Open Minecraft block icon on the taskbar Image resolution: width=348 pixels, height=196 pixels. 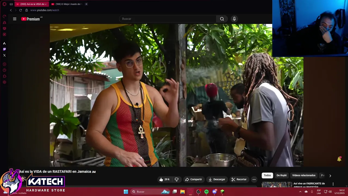(x=222, y=192)
